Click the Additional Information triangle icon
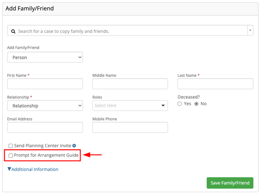The image size is (261, 194). (x=10, y=169)
